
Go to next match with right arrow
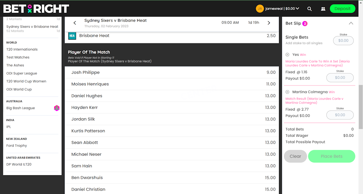coord(269,23)
